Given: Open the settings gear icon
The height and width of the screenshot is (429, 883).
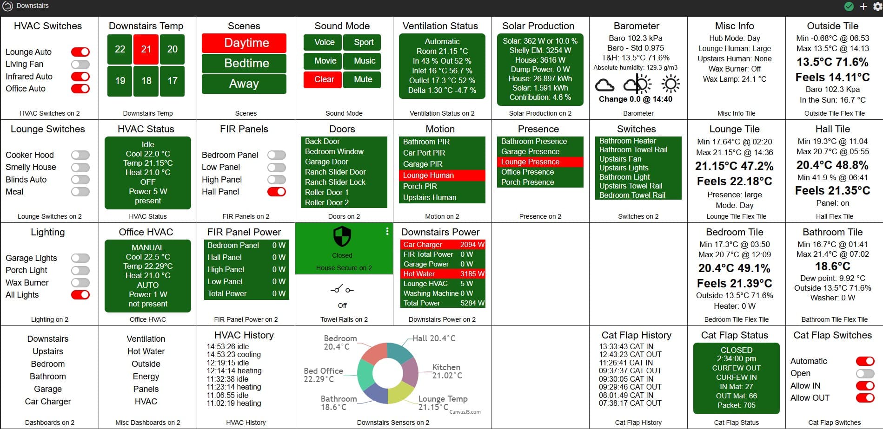Looking at the screenshot, I should [877, 6].
